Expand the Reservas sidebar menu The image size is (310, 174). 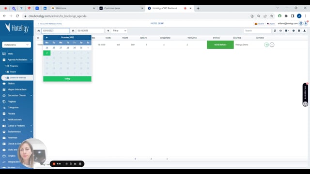click(31, 138)
